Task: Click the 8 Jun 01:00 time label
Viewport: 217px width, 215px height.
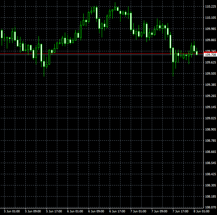Action: 202,211
